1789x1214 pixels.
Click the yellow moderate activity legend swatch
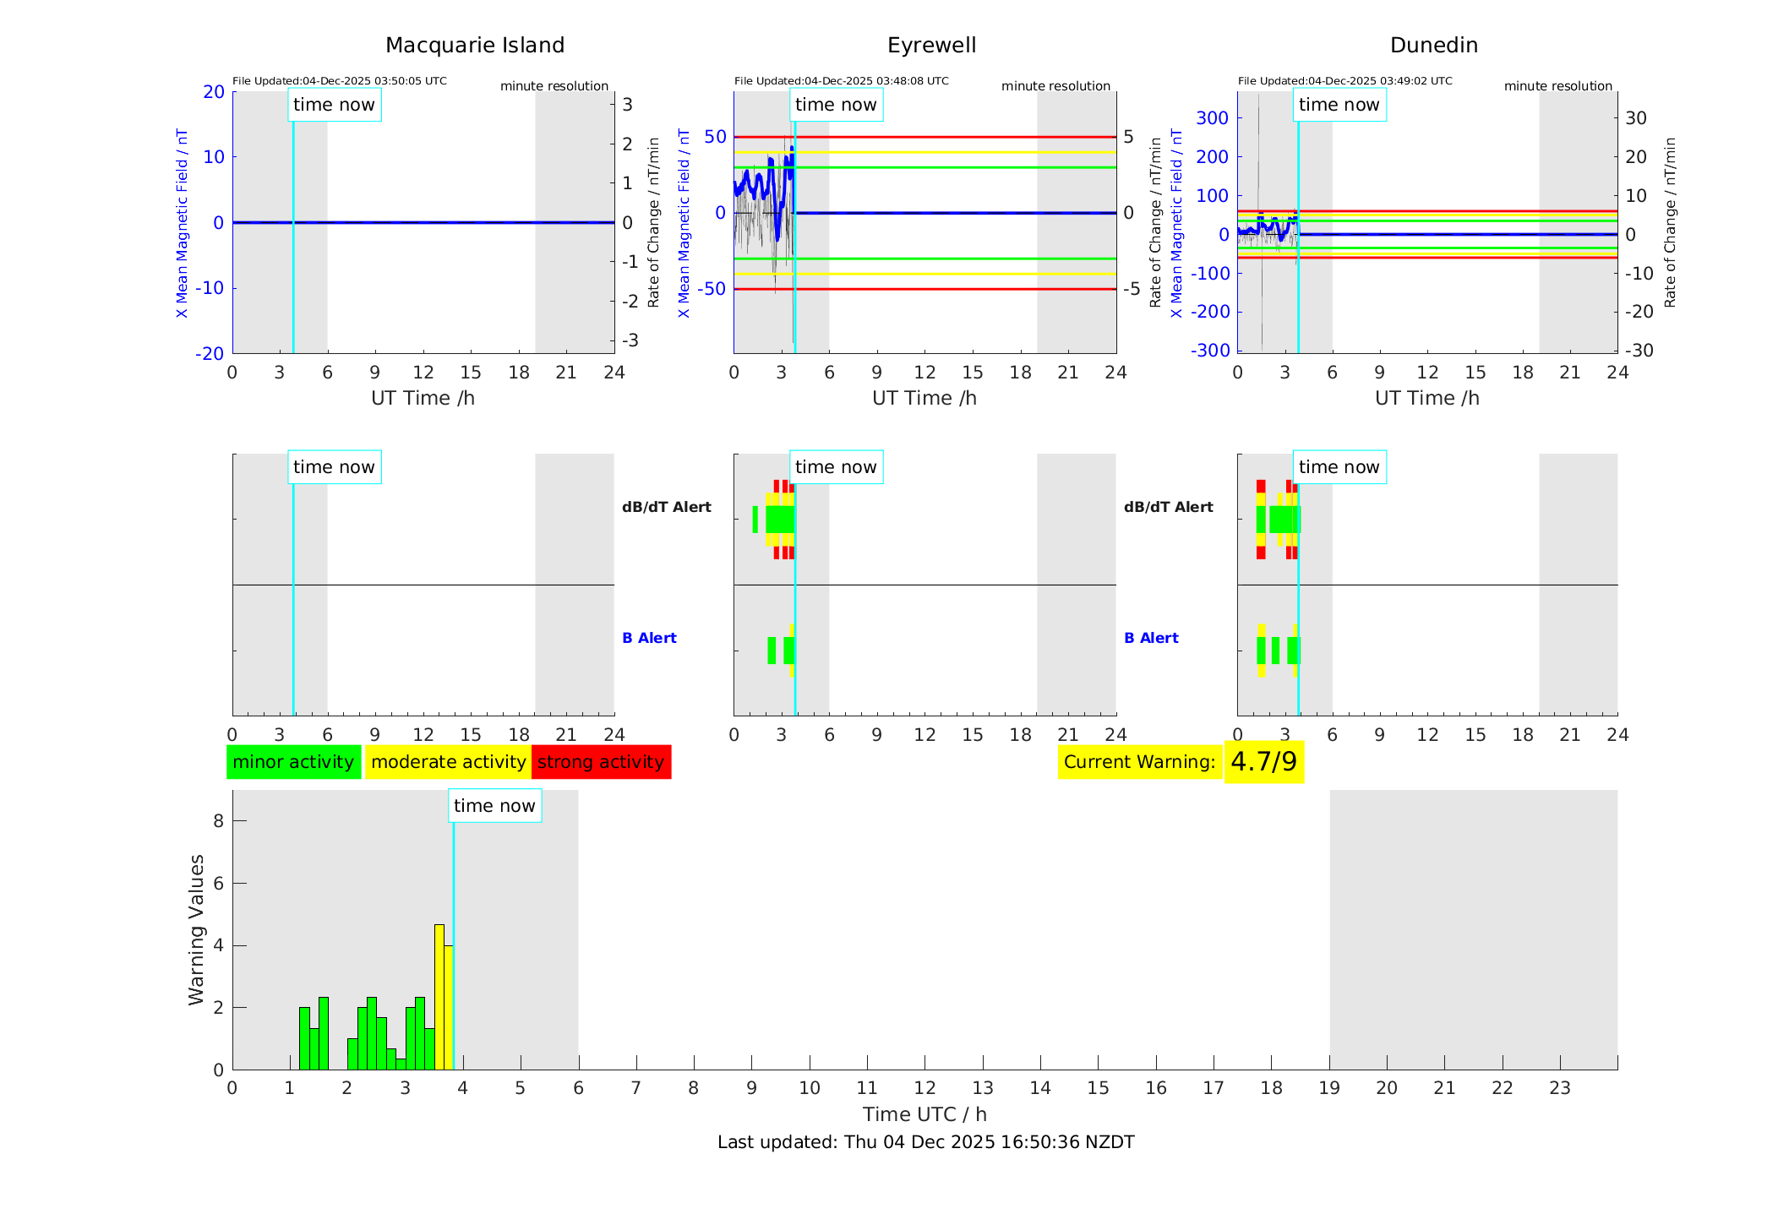coord(448,762)
